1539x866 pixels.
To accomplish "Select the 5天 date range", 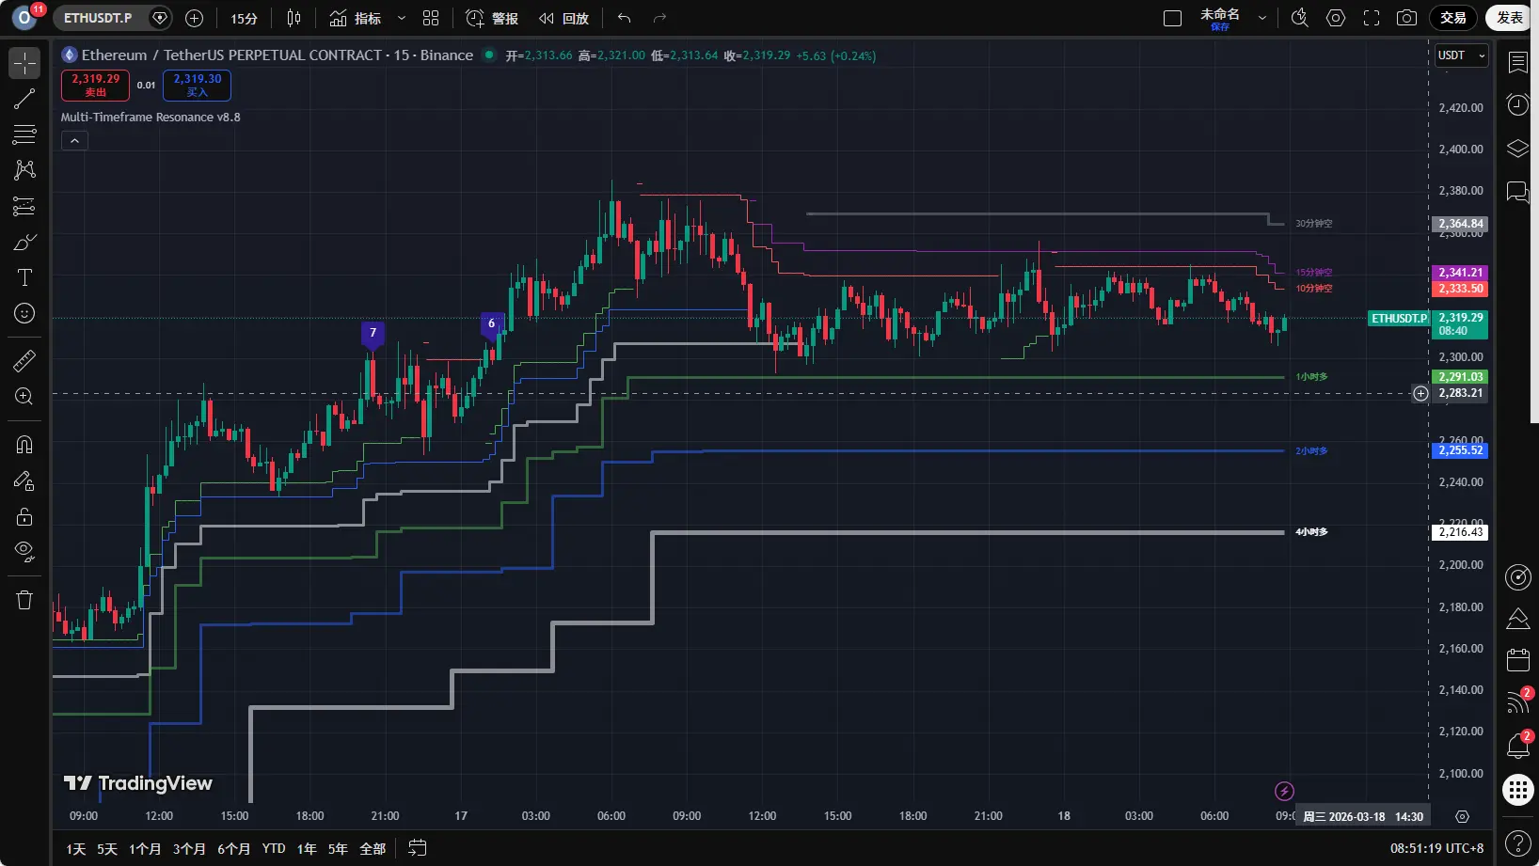I will (x=107, y=849).
